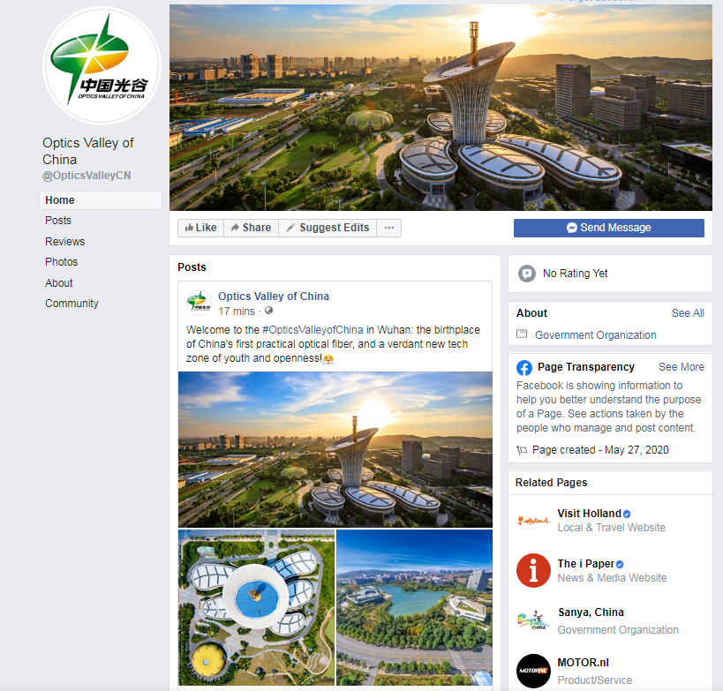Screen dimensions: 723x691
Task: Click The i Paper red logo
Action: pyautogui.click(x=533, y=571)
